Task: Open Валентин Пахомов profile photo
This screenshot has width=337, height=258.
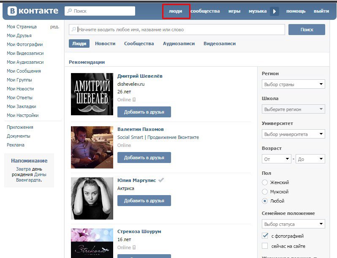Action: tap(92, 147)
